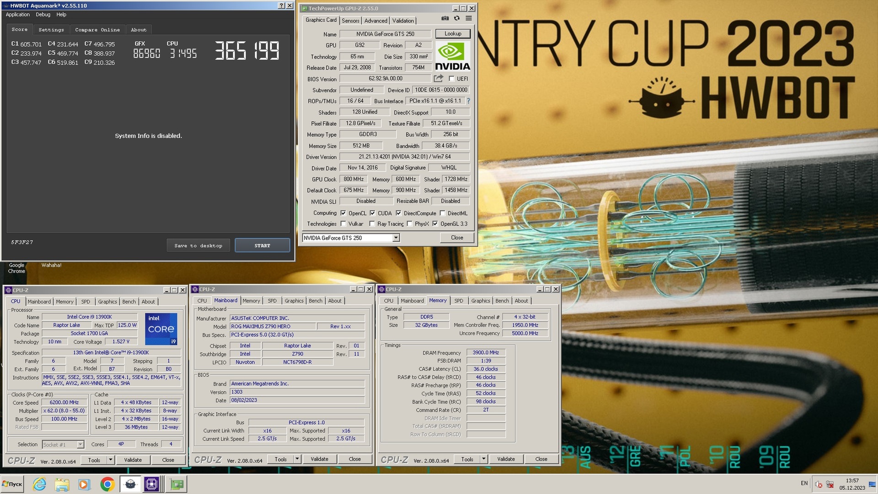Toggle the UEFI checkbox in GPU-Z
The image size is (878, 494).
452,79
